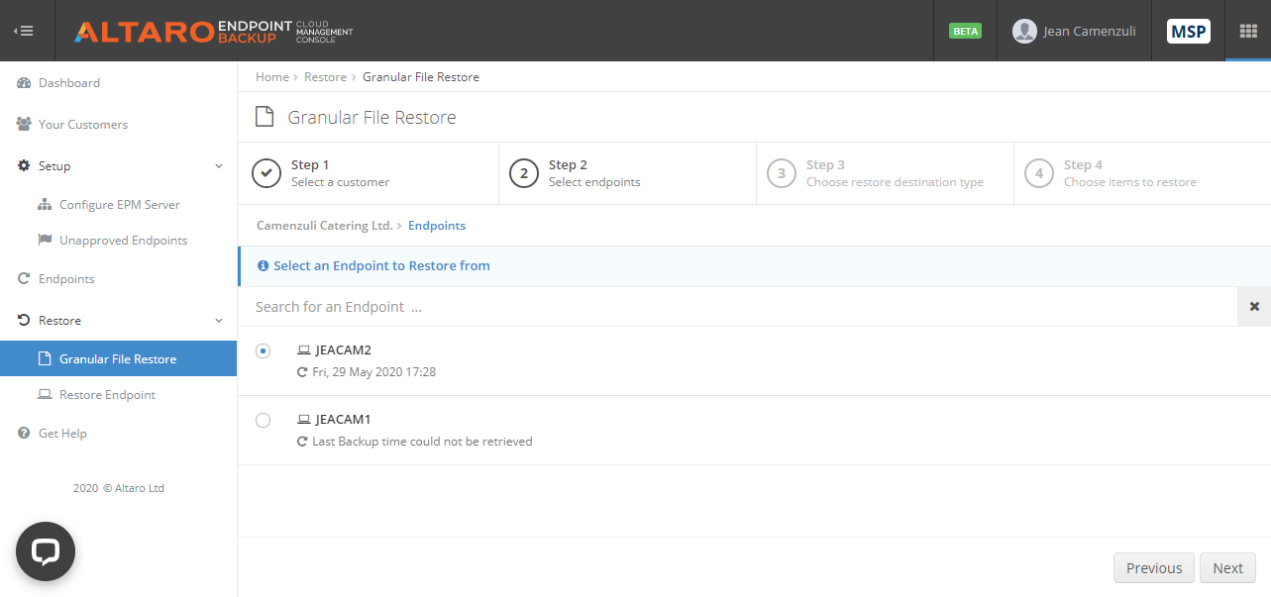Click the Restore Endpoint monitor icon
1271x597 pixels.
click(44, 394)
